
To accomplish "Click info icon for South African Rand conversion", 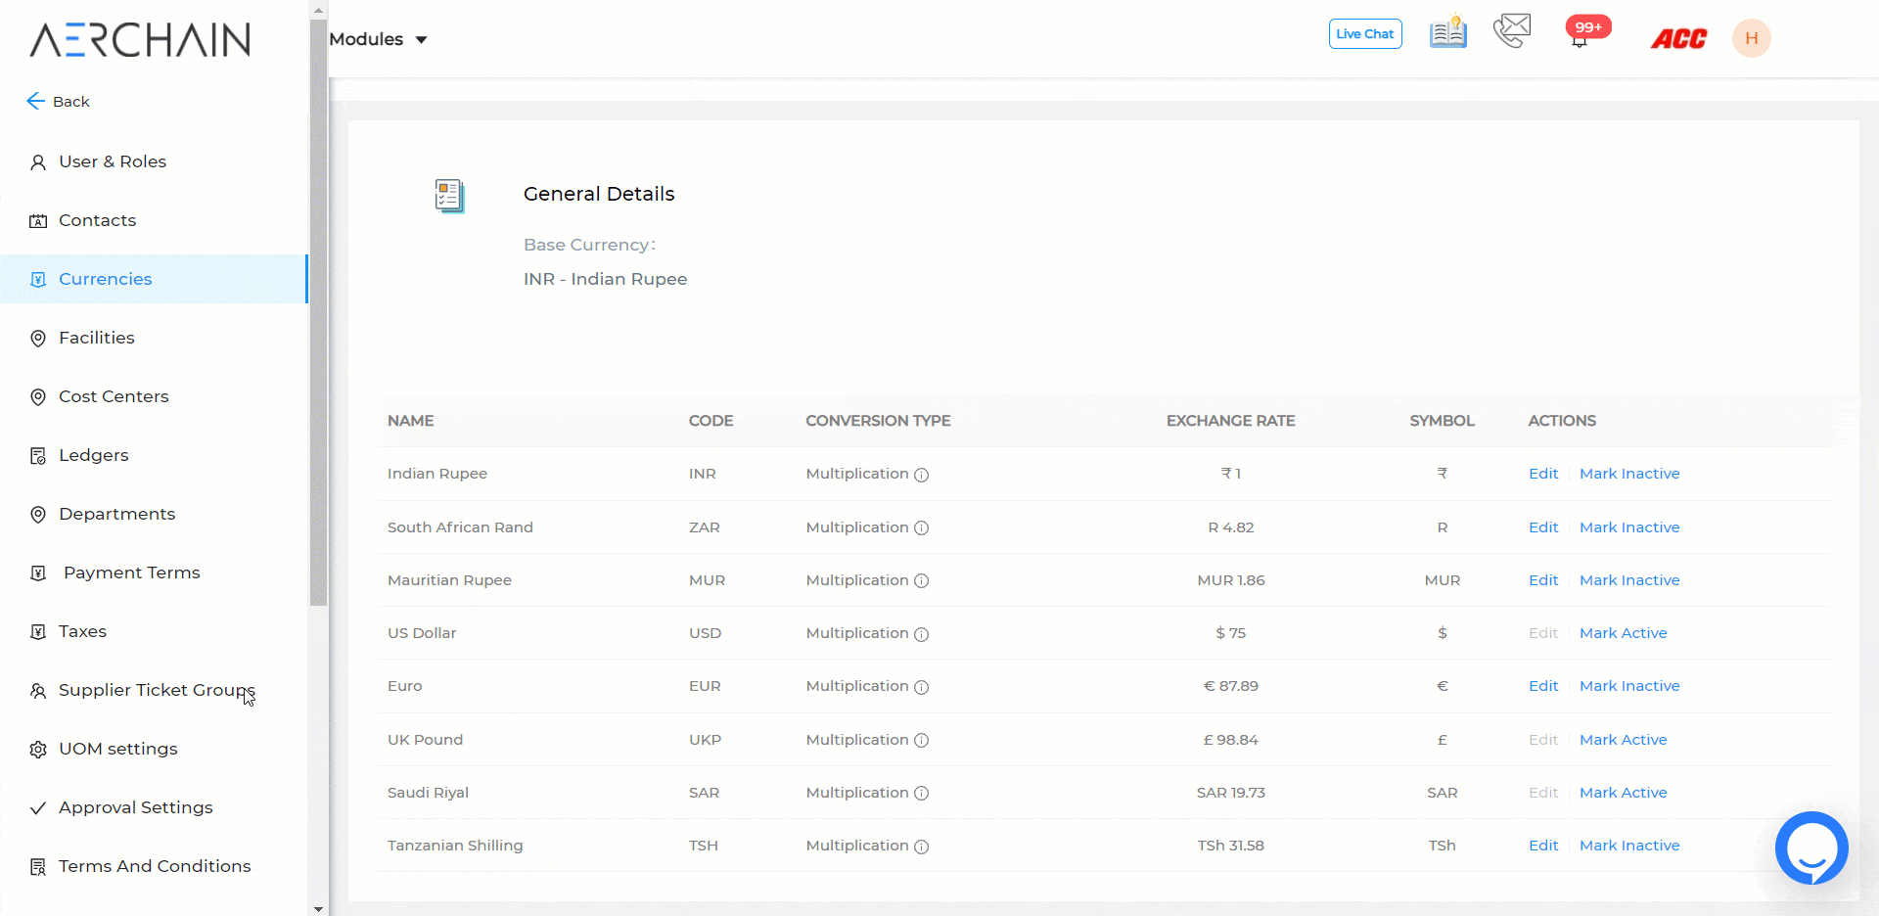I will tap(921, 527).
